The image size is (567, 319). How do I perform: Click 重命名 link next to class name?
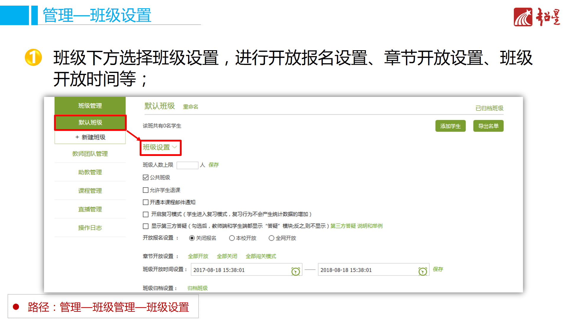click(x=190, y=107)
